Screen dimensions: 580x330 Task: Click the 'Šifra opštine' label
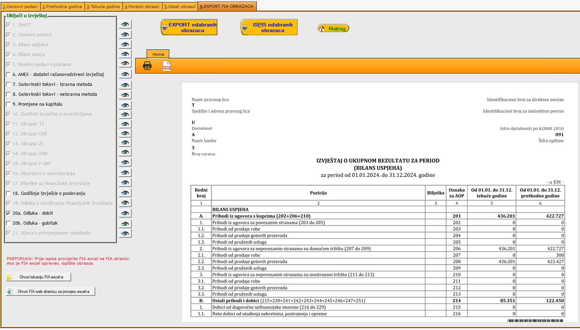pos(551,141)
